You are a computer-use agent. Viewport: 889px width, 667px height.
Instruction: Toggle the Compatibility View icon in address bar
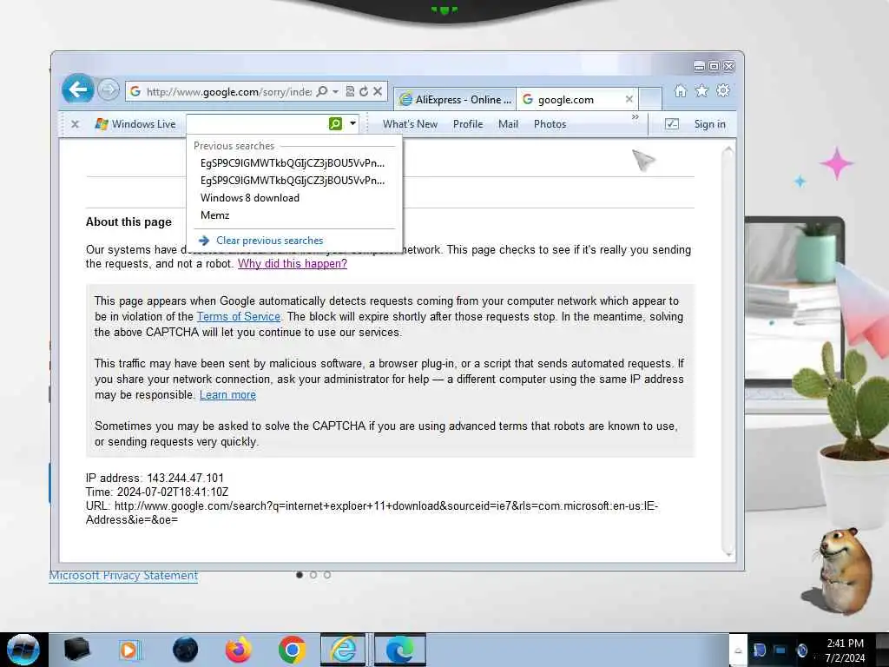[350, 91]
